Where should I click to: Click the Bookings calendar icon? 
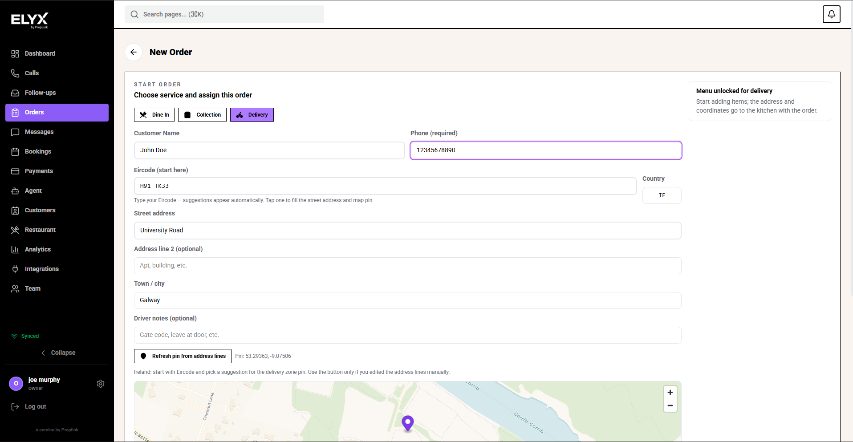(15, 151)
